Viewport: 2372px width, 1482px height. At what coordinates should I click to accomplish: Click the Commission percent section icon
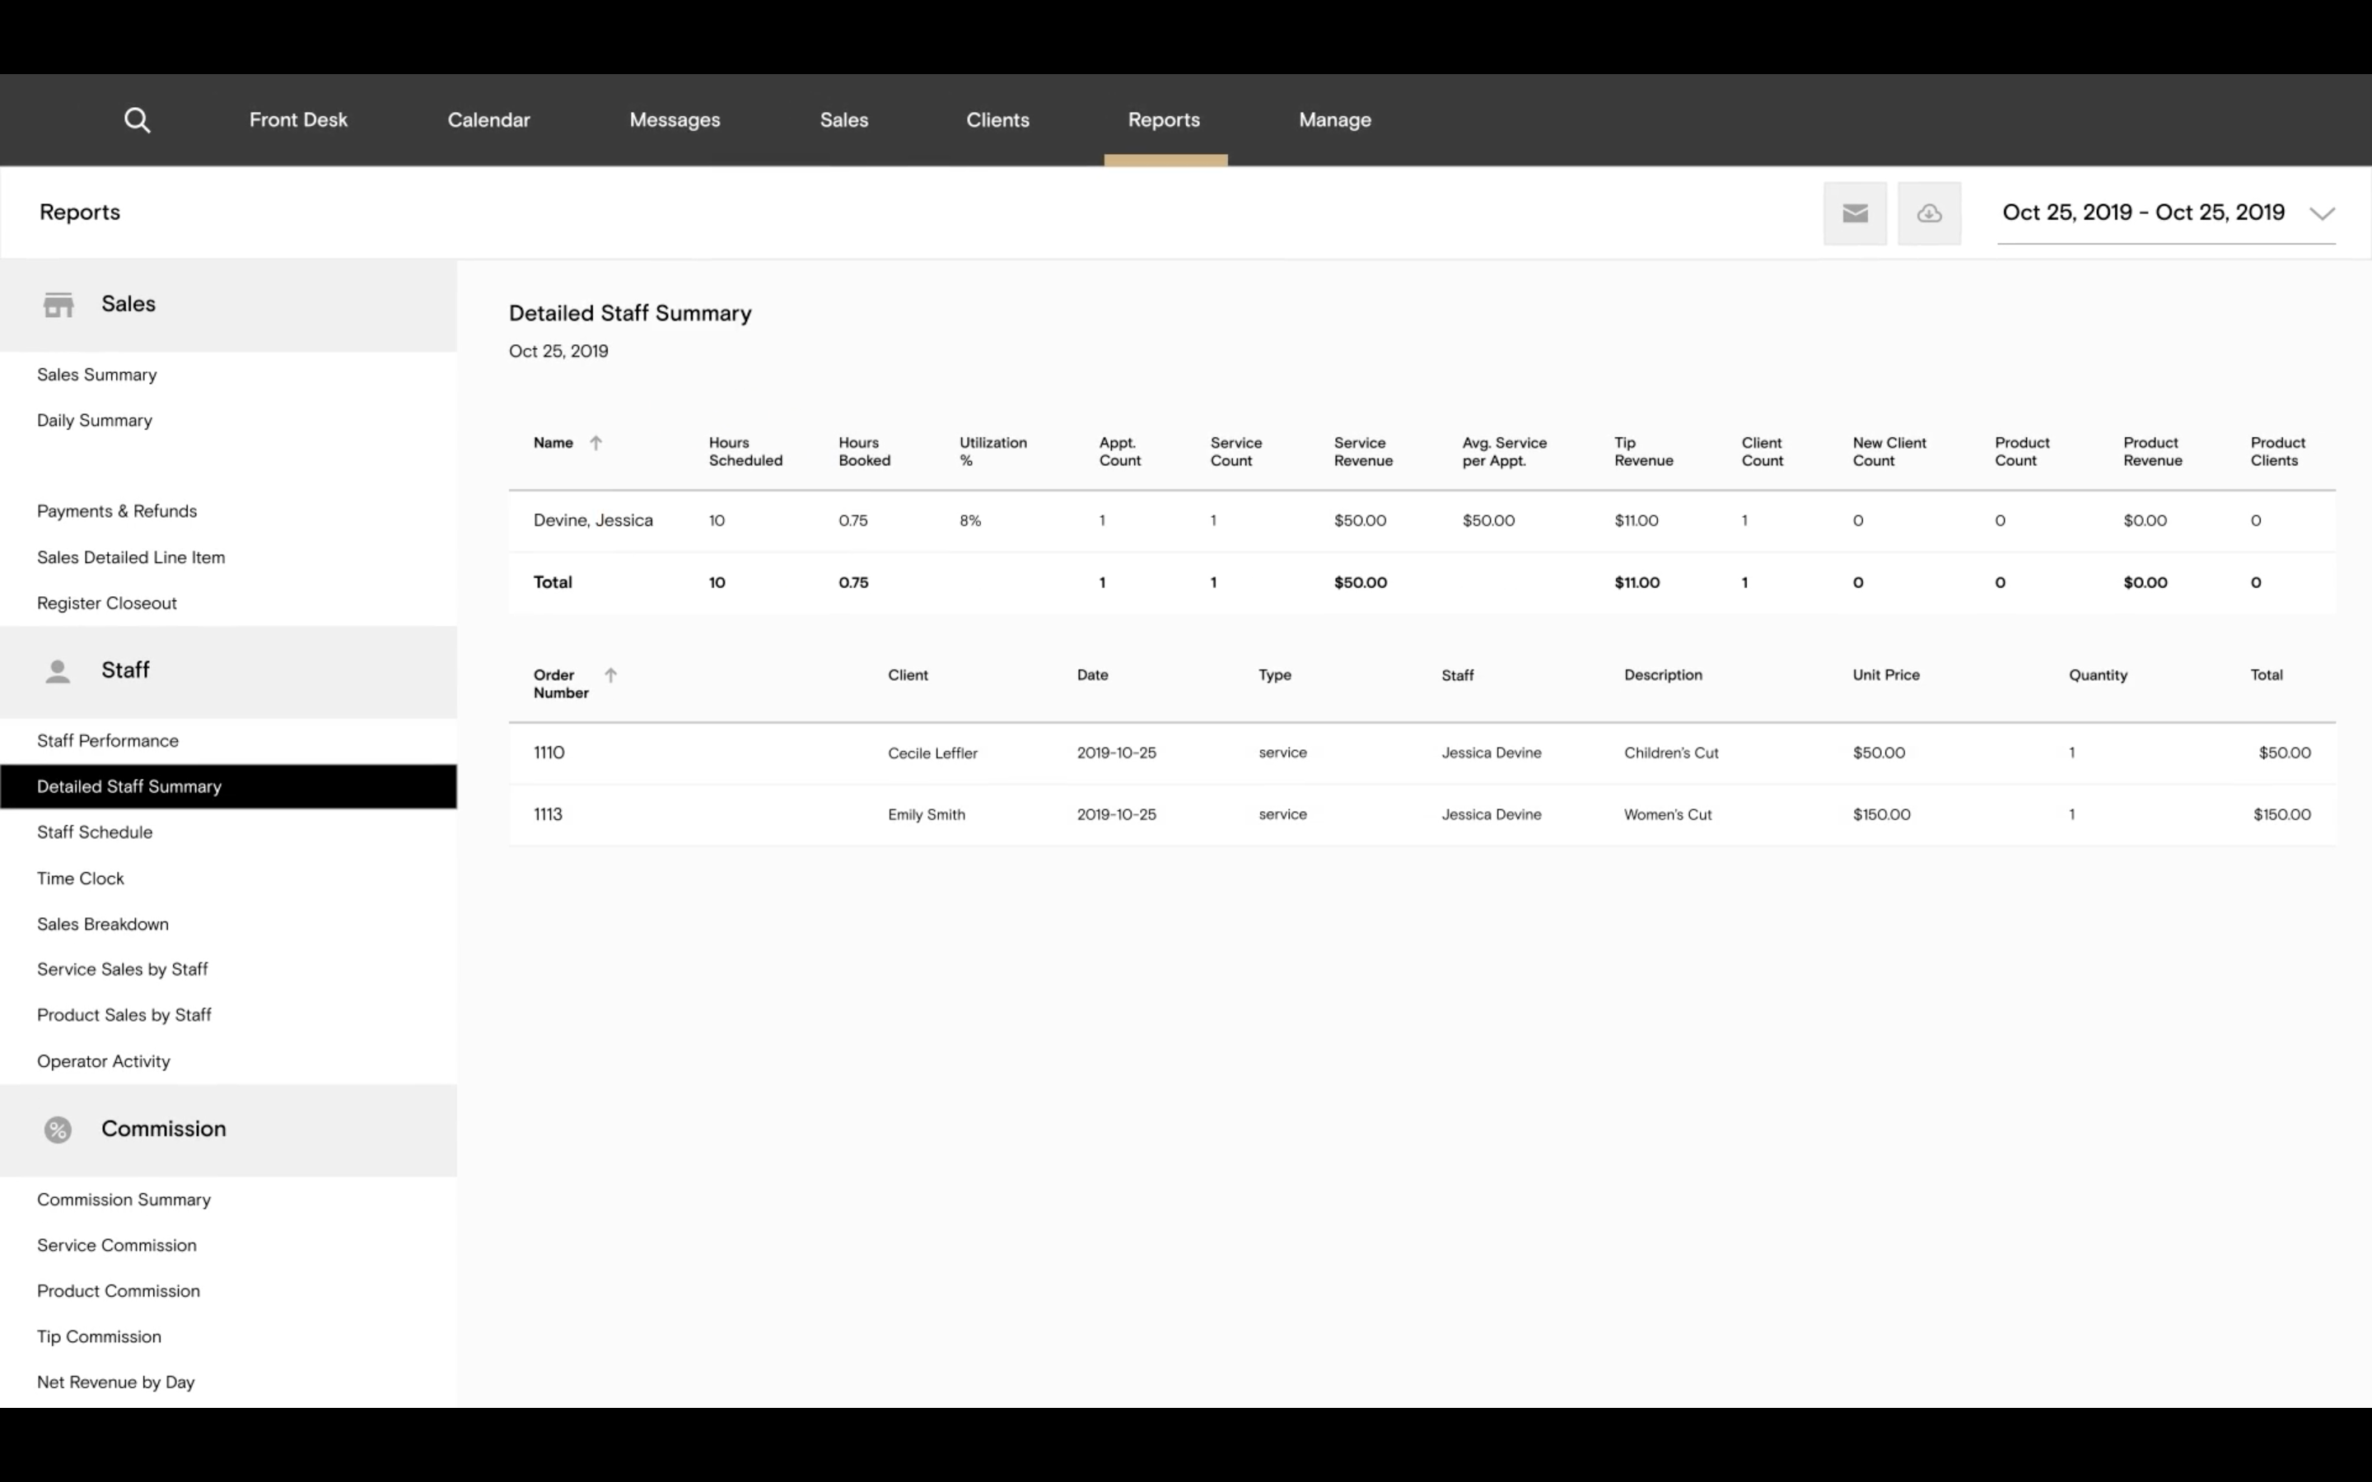pos(58,1130)
